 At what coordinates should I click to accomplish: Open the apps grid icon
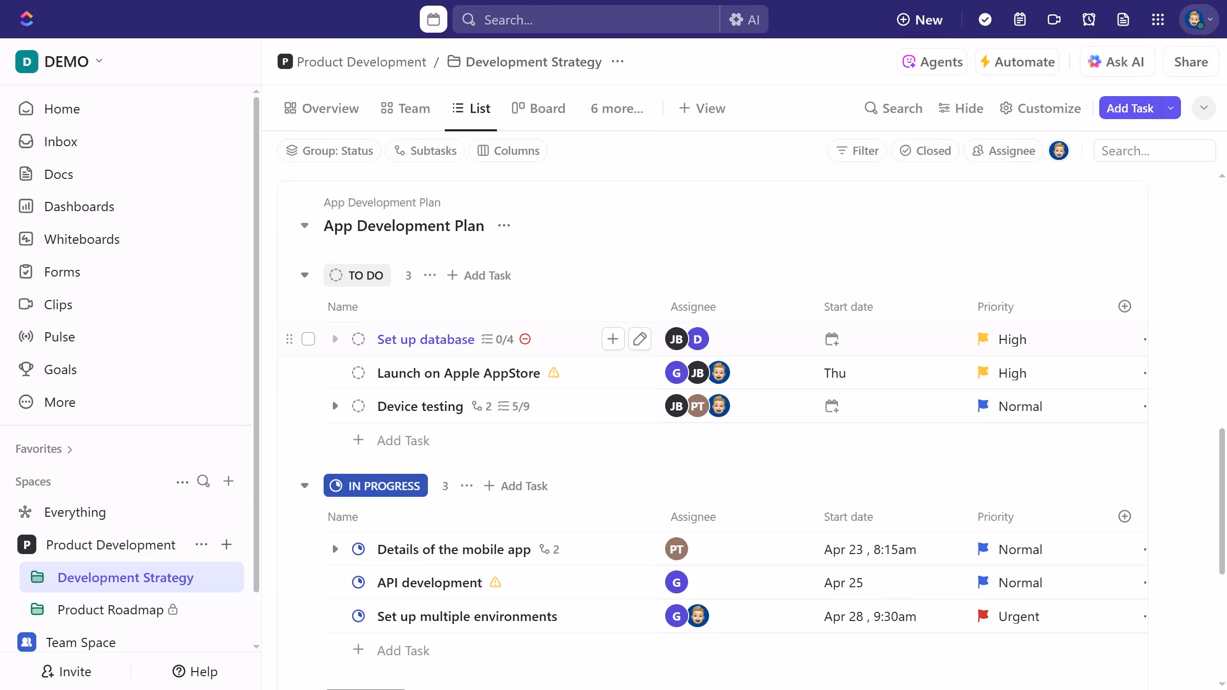pos(1158,19)
